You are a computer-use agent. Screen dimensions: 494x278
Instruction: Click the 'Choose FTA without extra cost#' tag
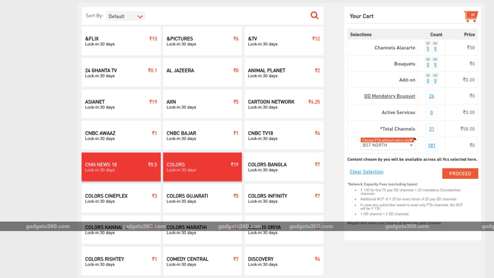(387, 140)
